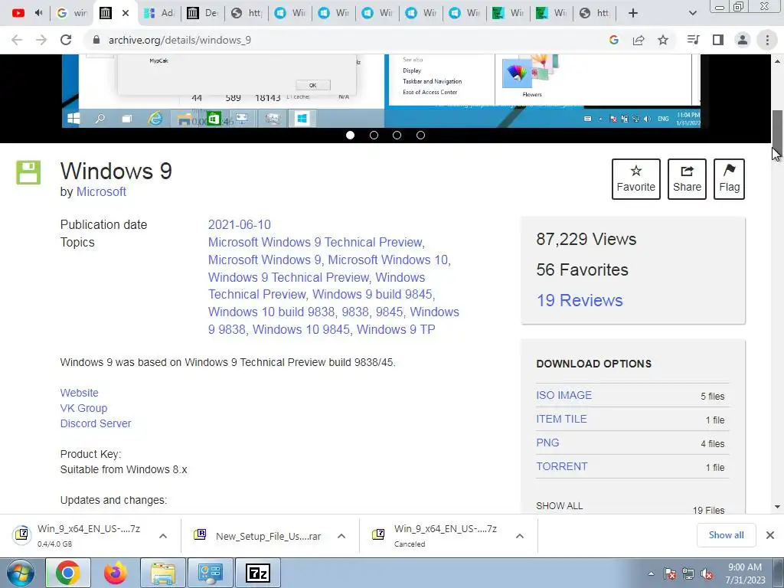Open the VK Group link
The width and height of the screenshot is (784, 588).
click(83, 408)
